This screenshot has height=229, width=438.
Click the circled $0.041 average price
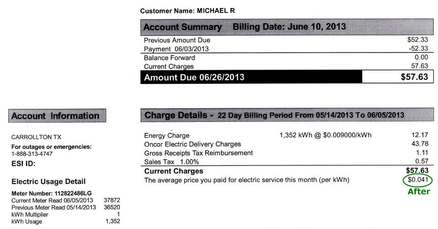click(x=417, y=180)
